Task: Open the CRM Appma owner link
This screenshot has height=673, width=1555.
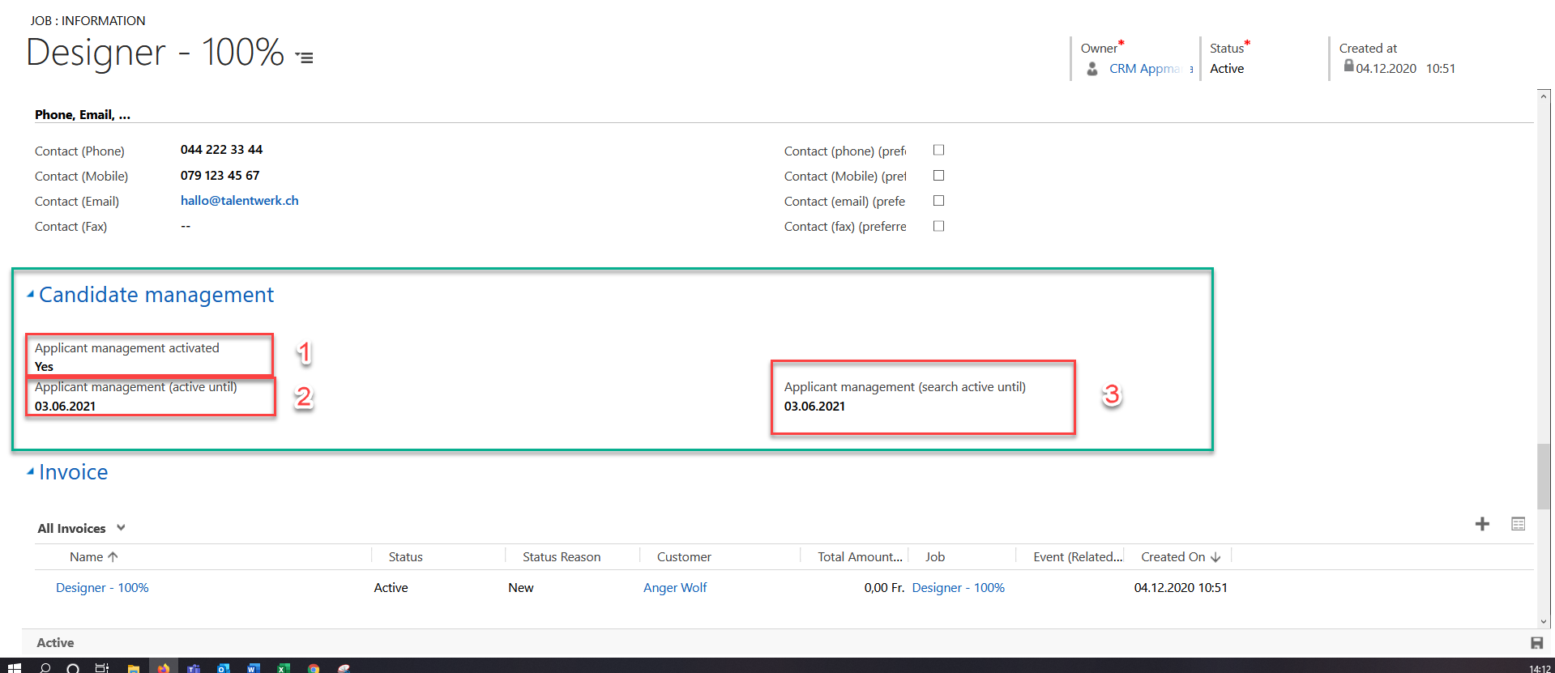Action: click(1144, 69)
